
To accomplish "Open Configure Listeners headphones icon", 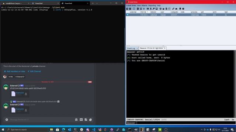I will pyautogui.click(x=134, y=9).
